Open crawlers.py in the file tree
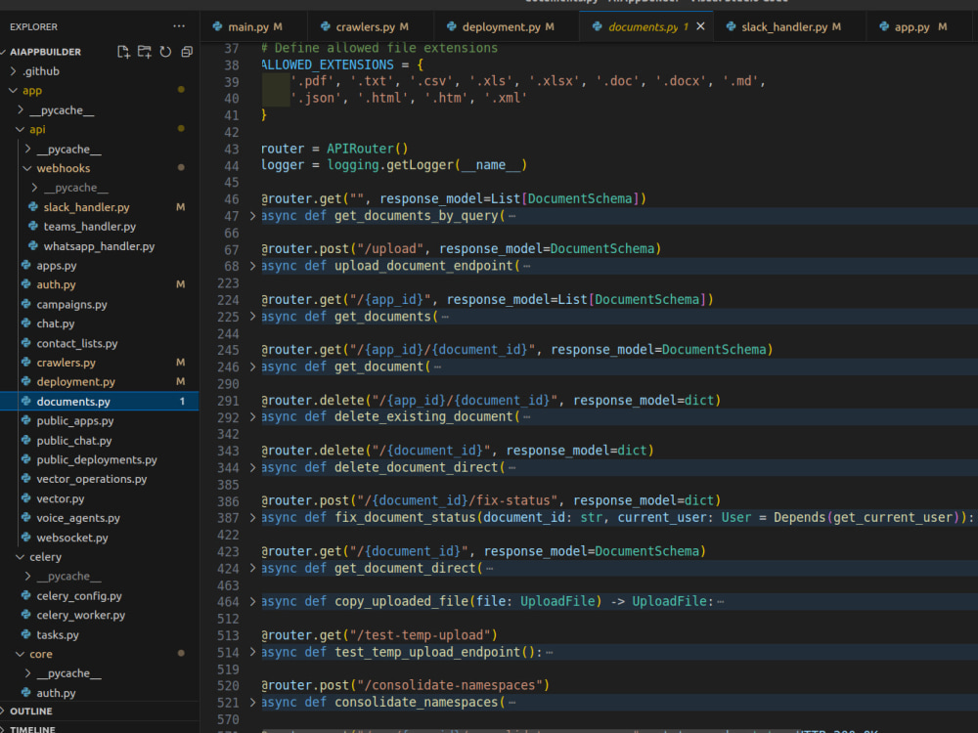The image size is (978, 733). click(x=66, y=363)
